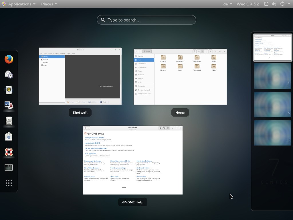Open Evolution mail and calendar from the dash
The width and height of the screenshot is (293, 220).
9,74
